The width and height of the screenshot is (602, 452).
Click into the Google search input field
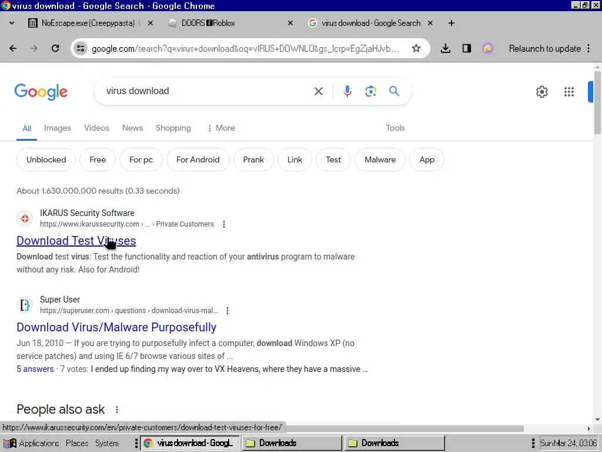coord(208,91)
